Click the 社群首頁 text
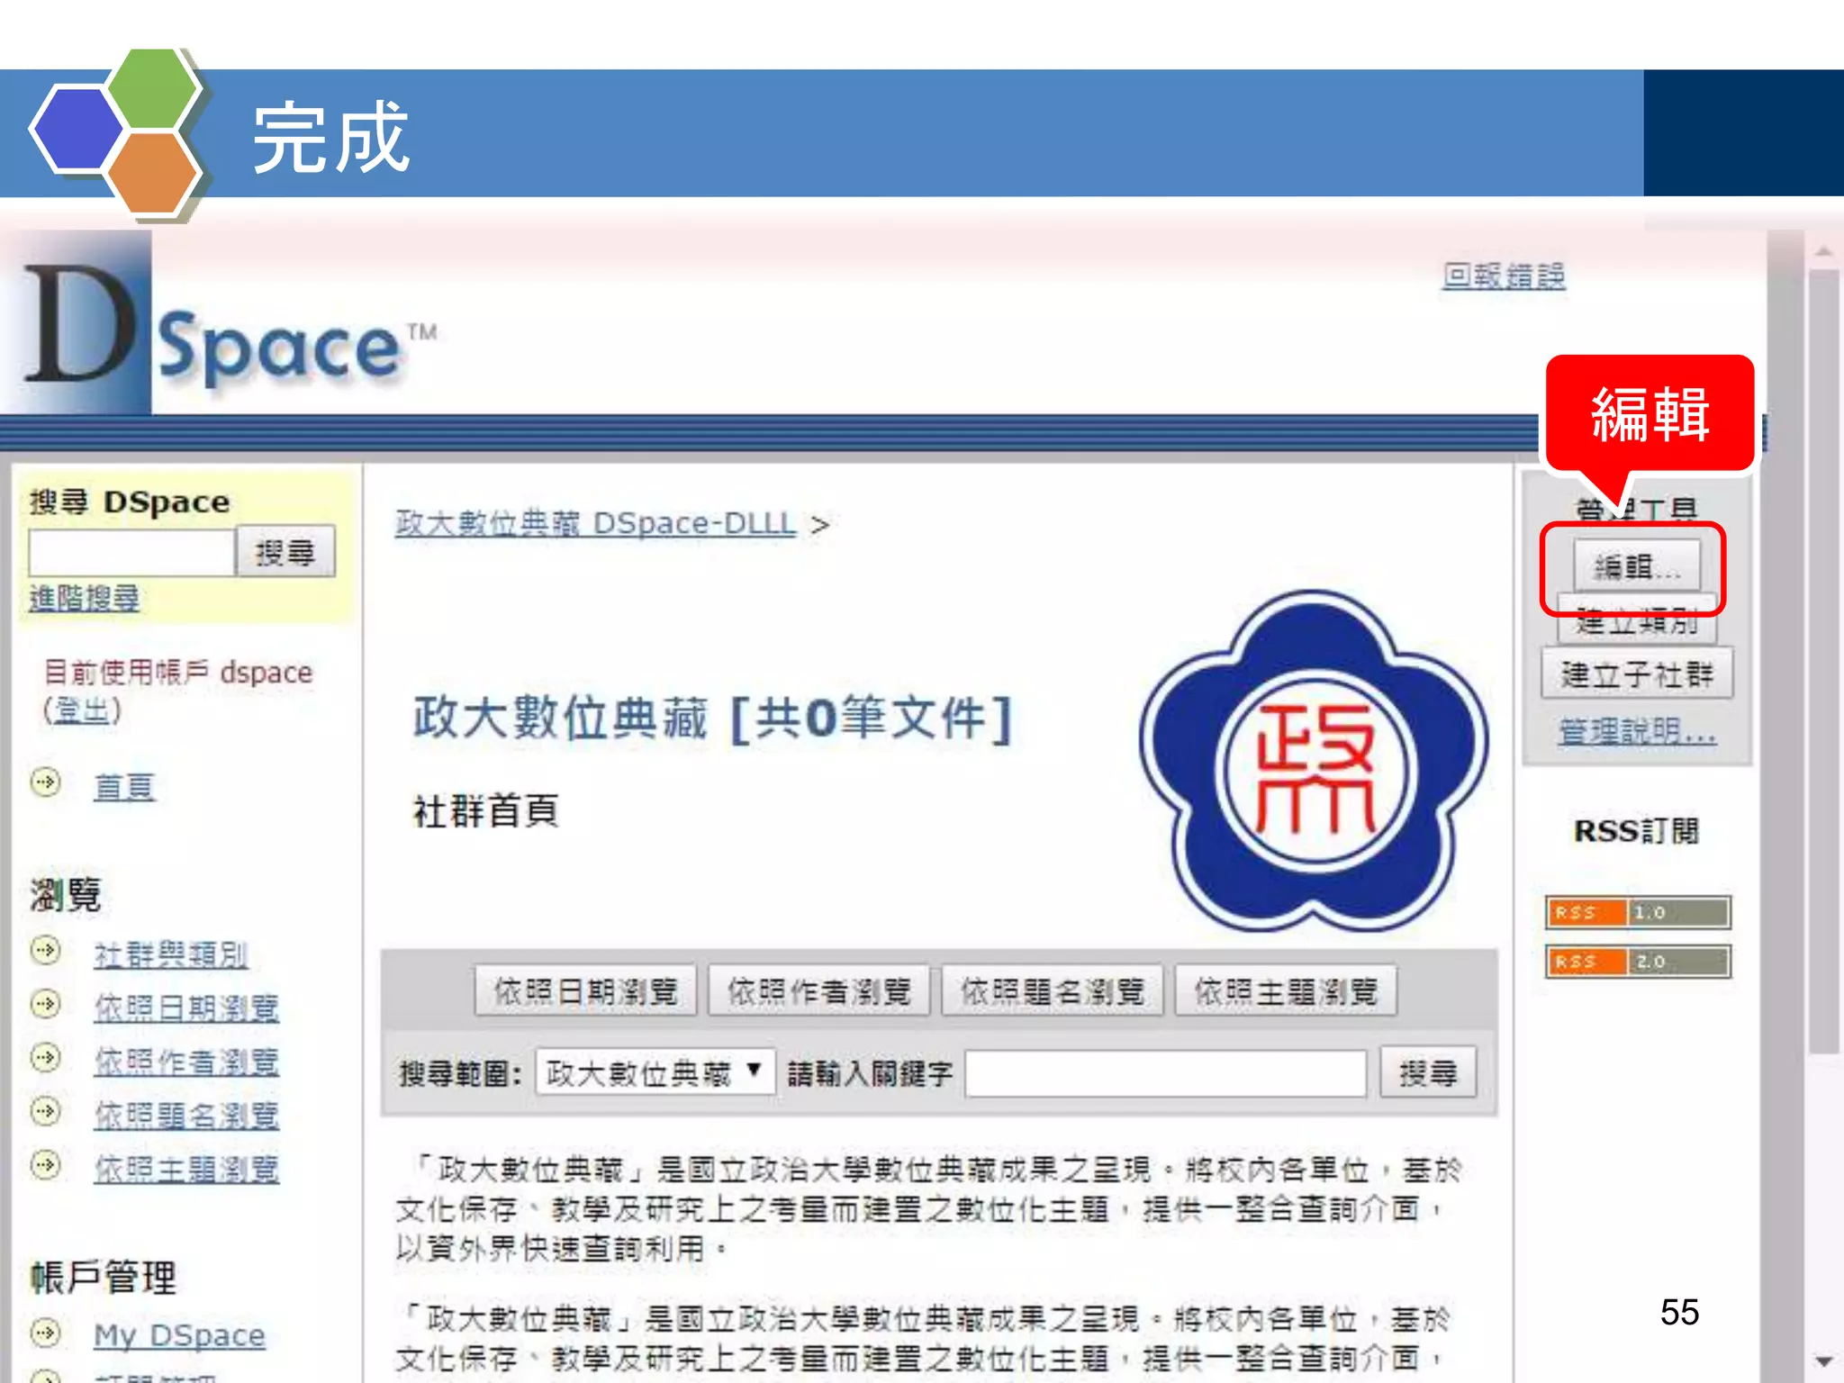 [486, 810]
